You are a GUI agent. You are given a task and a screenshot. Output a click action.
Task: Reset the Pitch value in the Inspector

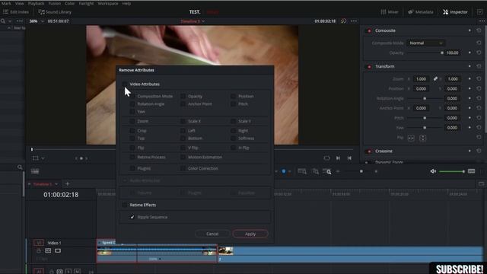(x=479, y=118)
